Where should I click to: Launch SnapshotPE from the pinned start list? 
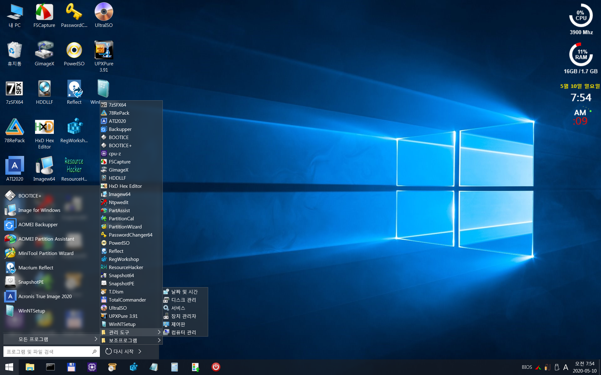[x=50, y=282]
